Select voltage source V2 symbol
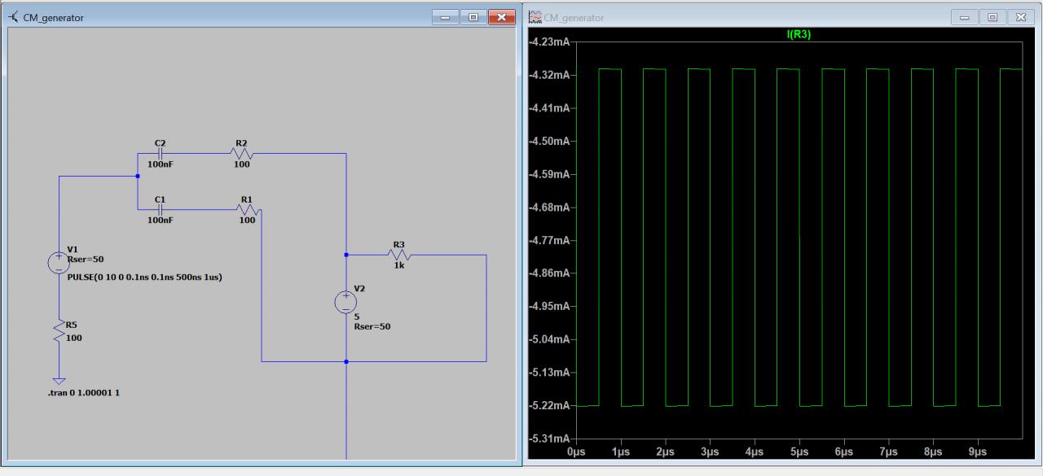The height and width of the screenshot is (476, 1043). 346,302
